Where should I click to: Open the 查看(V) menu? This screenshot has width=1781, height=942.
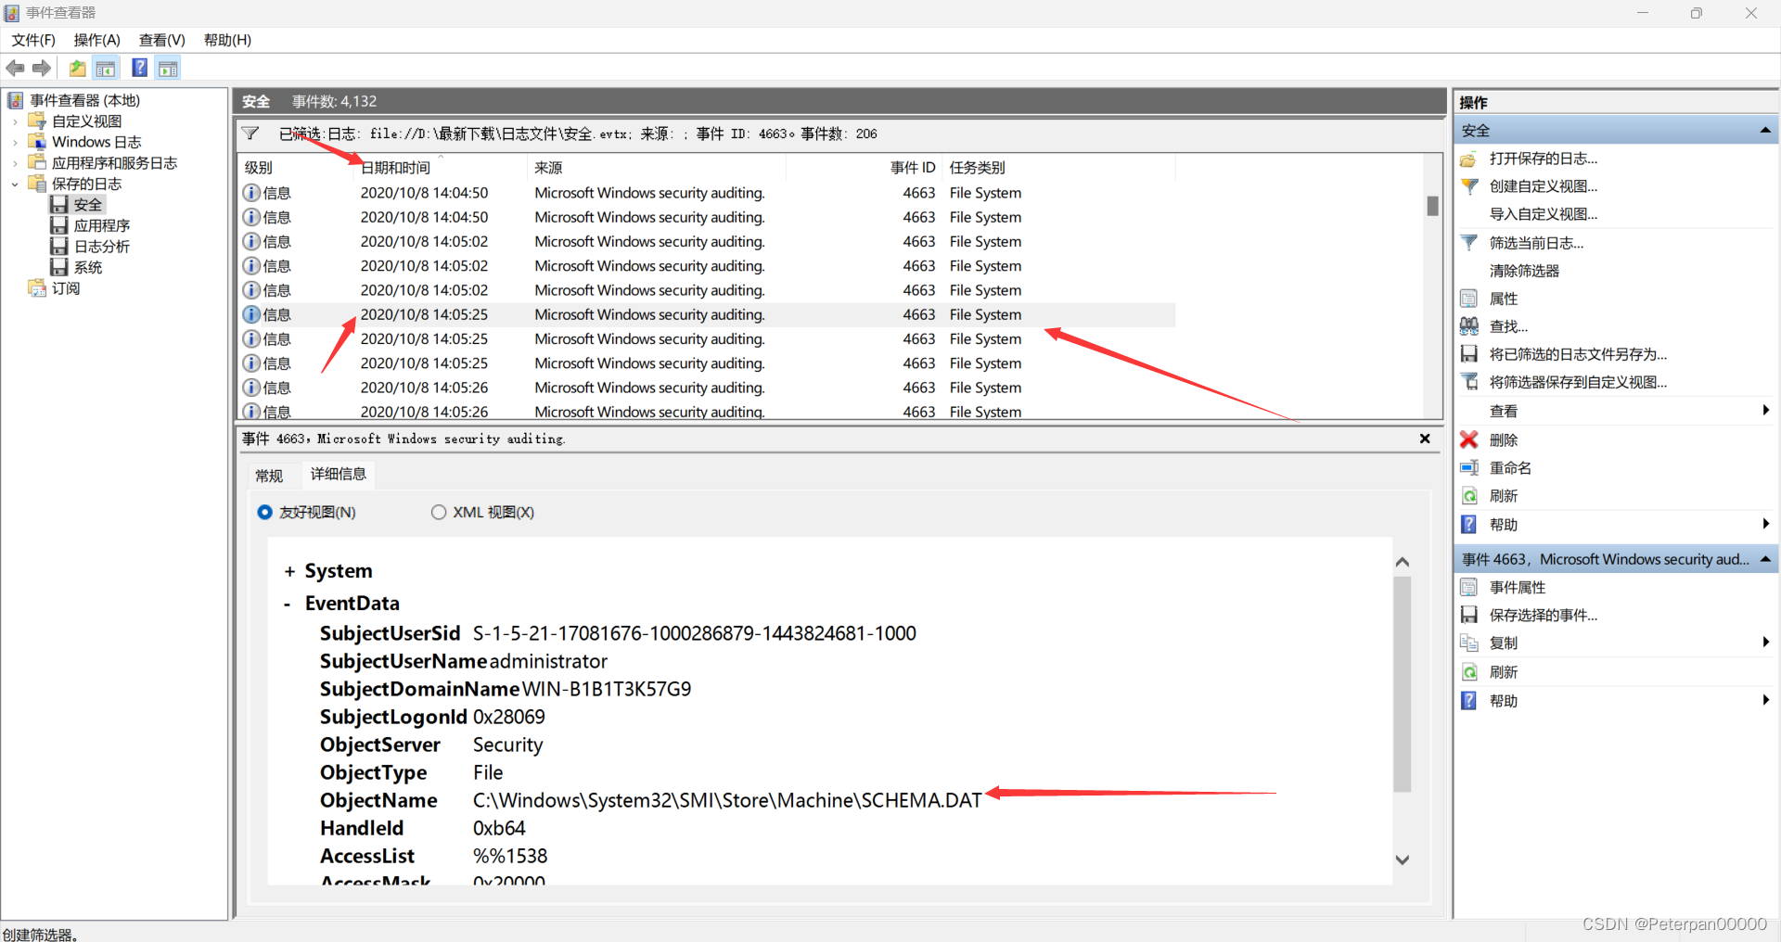(x=162, y=40)
